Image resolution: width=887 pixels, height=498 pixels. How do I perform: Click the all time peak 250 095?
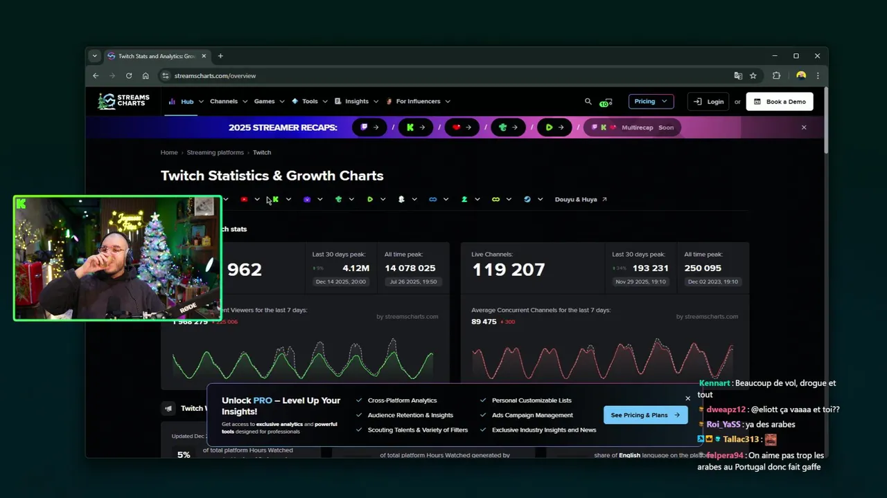[x=703, y=268]
